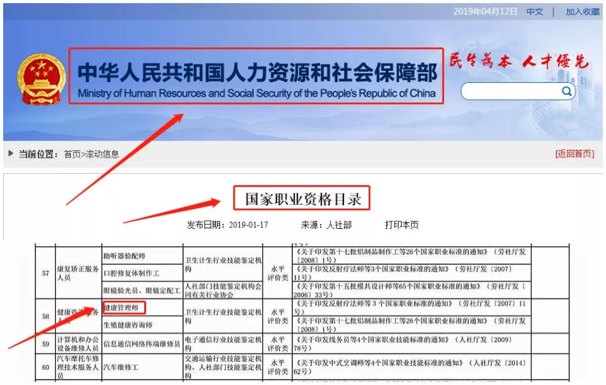This screenshot has height=385, width=606.
Task: Select the 生殖健康咨询师 table cell
Action: tap(128, 325)
